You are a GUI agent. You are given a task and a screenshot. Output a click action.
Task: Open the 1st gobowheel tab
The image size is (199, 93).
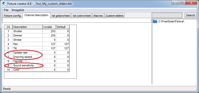60,16
